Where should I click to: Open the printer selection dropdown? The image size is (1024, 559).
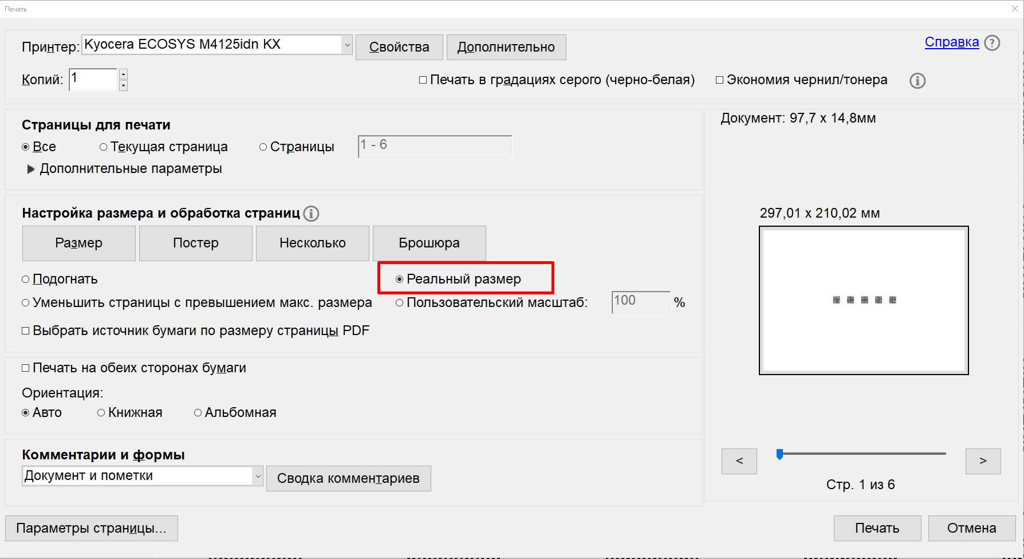pos(347,45)
